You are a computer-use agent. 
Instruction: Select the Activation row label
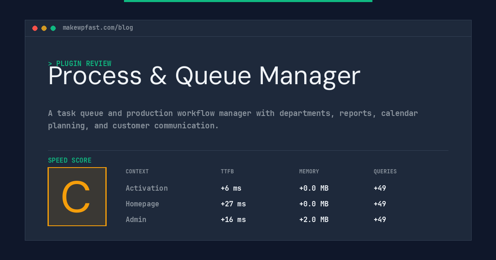tap(147, 188)
